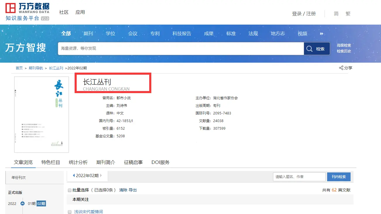381x214 pixels.
Task: Open the 社区 menu
Action: pyautogui.click(x=64, y=12)
